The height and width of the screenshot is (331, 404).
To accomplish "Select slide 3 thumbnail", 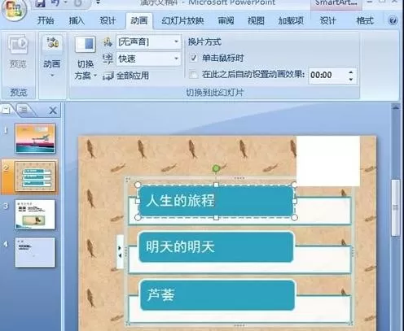I will click(35, 215).
